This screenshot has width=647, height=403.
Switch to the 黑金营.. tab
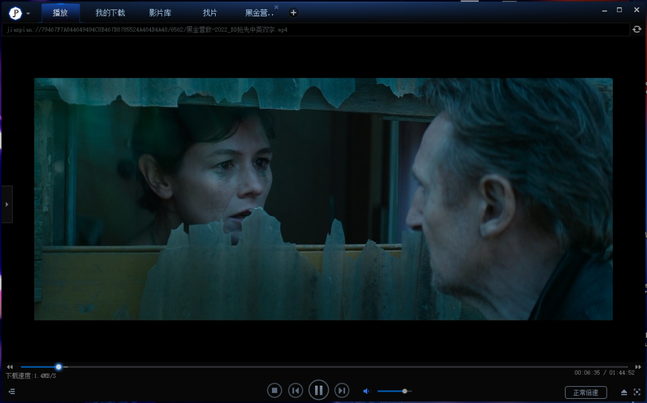tap(259, 13)
